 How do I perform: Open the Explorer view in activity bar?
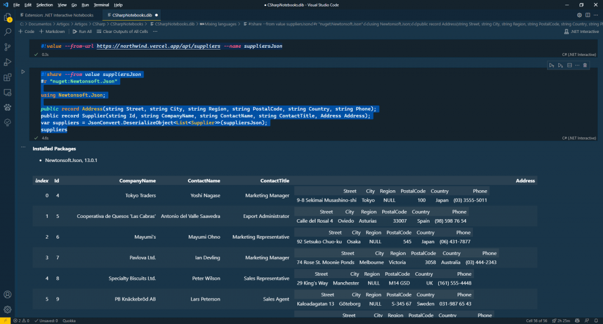[7, 17]
